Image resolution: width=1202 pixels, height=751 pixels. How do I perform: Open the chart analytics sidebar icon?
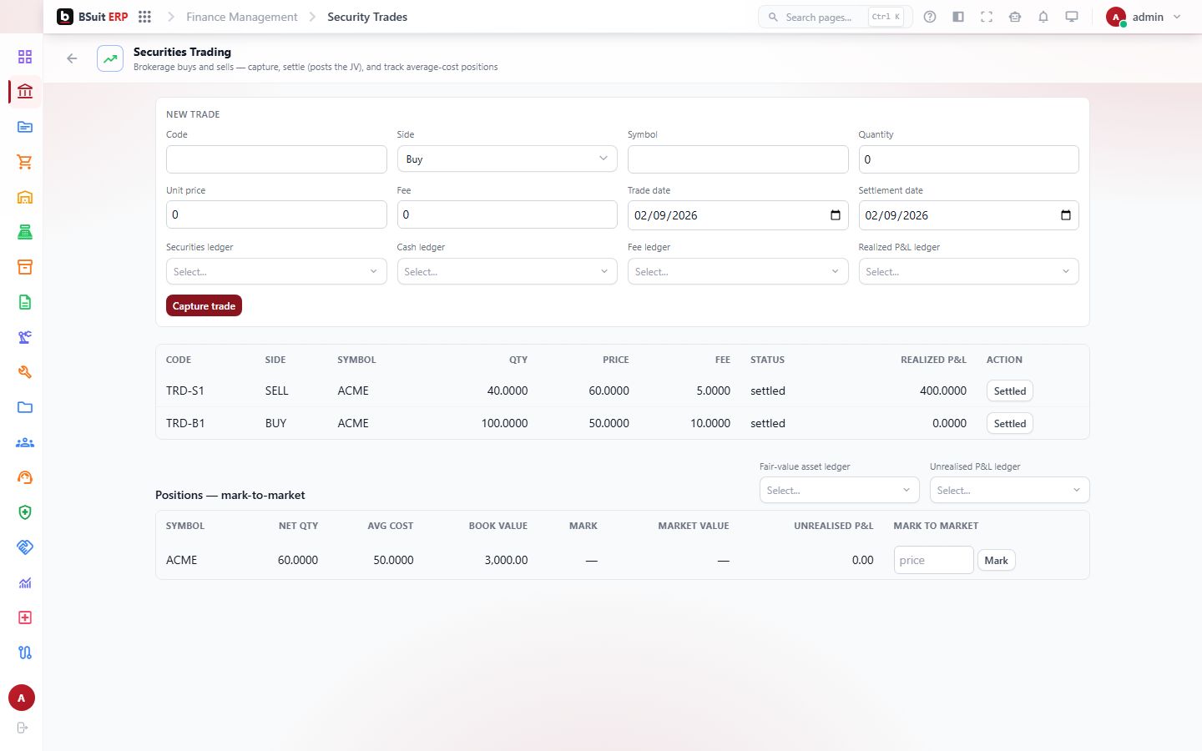click(x=25, y=582)
